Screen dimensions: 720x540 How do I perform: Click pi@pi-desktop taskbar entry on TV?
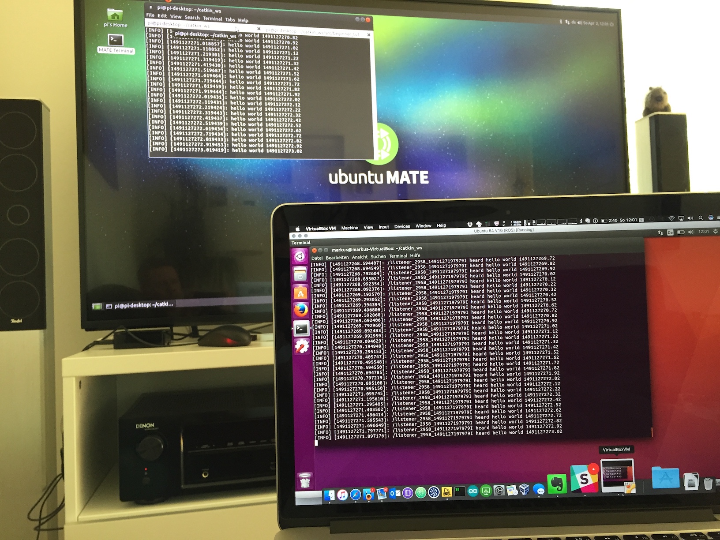click(140, 305)
